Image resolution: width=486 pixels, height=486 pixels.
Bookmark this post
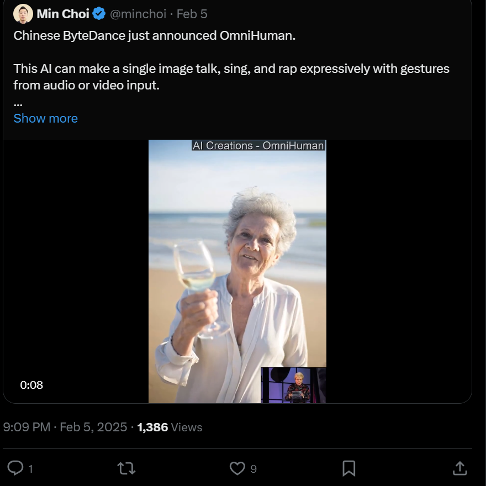pos(348,468)
